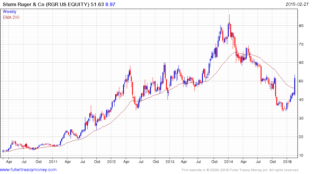Select the 10 price axis label
Screen dimensions: 312x174
pos(301,155)
